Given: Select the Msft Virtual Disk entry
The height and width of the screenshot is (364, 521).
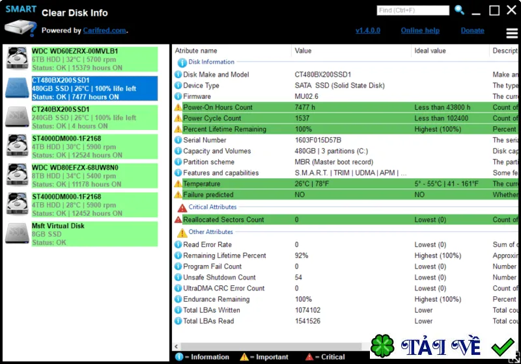Looking at the screenshot, I should [x=94, y=234].
